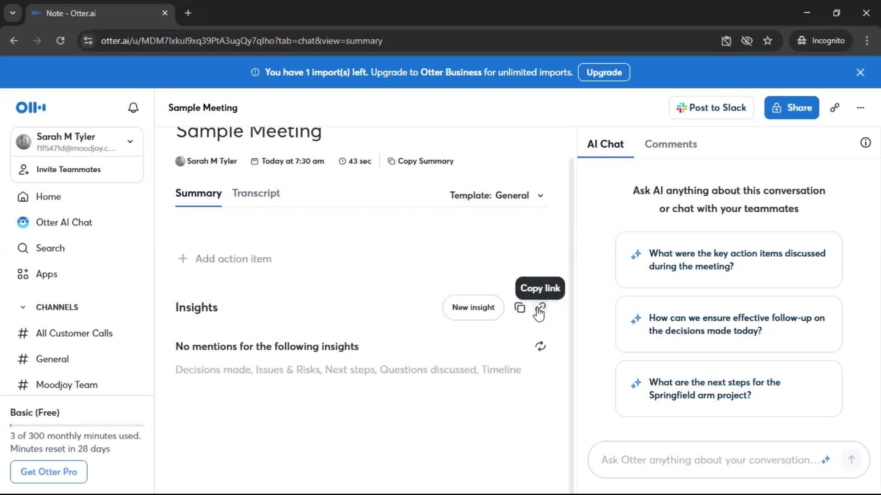
Task: Open the All Customer Calls channel
Action: point(74,333)
